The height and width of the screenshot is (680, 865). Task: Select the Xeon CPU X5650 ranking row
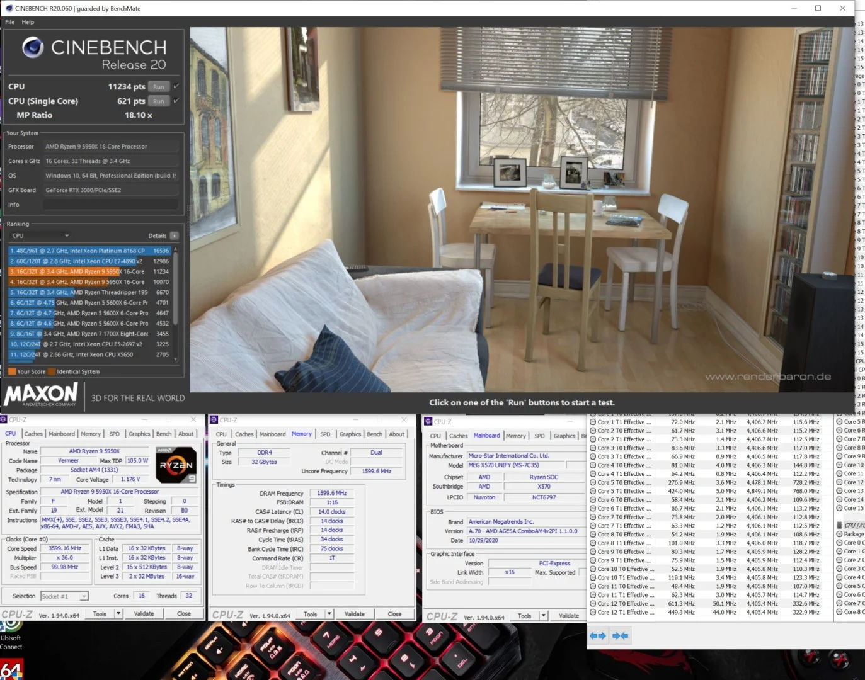click(89, 354)
